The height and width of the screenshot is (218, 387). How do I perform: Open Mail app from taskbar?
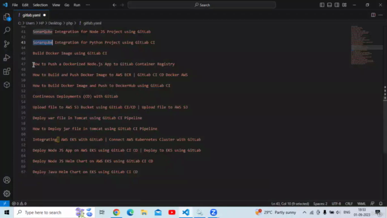pyautogui.click(x=158, y=213)
